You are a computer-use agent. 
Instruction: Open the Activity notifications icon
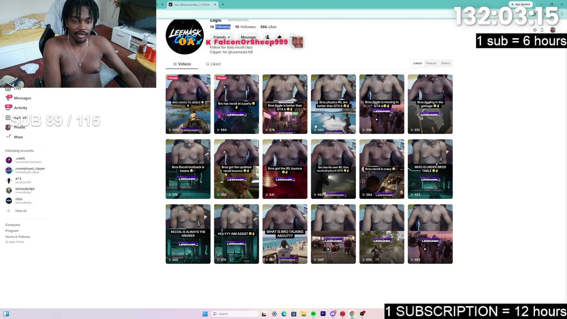pos(8,108)
